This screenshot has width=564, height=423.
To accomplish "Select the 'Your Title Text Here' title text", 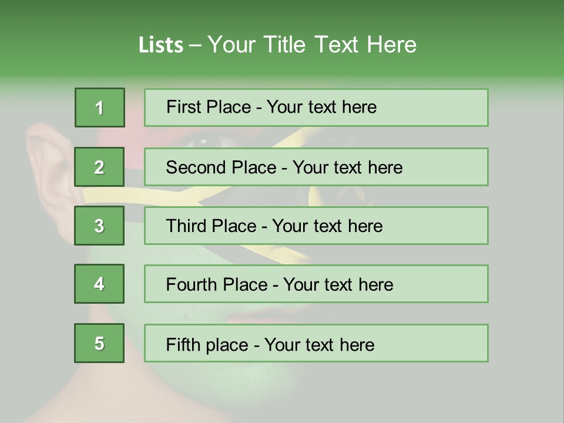I will pyautogui.click(x=312, y=45).
